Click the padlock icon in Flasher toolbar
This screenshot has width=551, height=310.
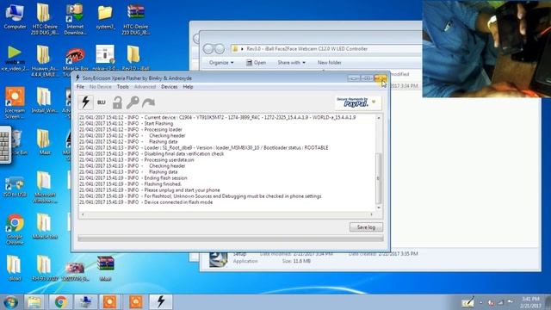117,102
